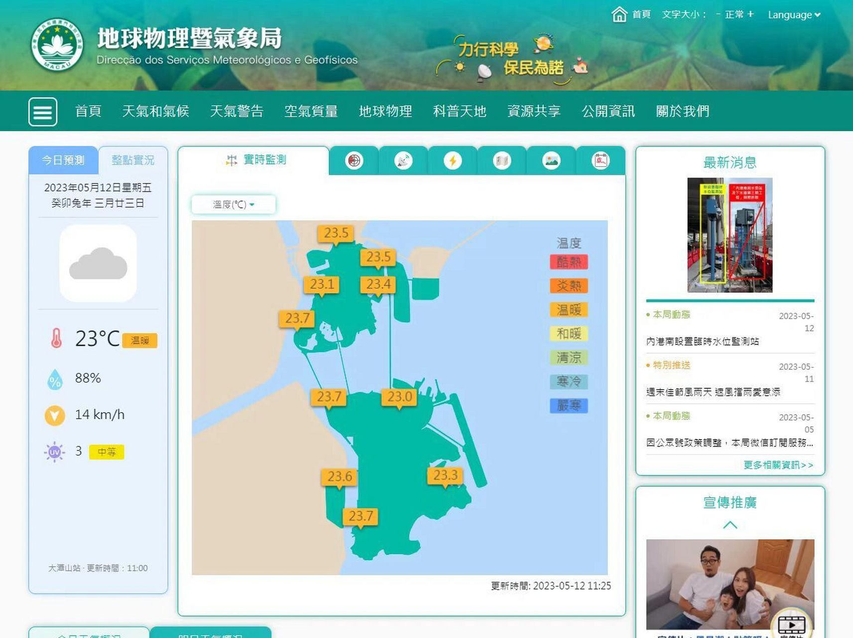The height and width of the screenshot is (638, 853).
Task: Click the home icon in top bar
Action: 619,14
